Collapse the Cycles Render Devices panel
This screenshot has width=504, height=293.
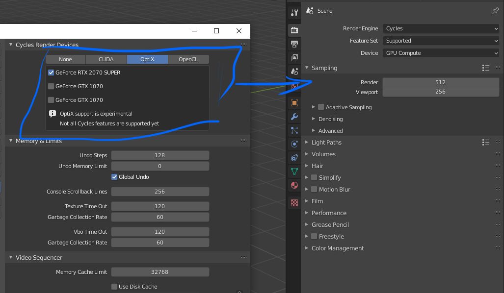pyautogui.click(x=11, y=45)
